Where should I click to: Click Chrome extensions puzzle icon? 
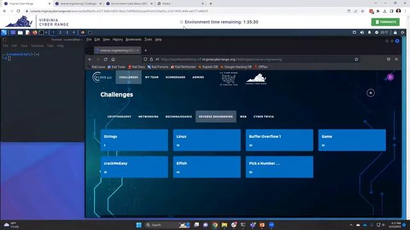378,11
